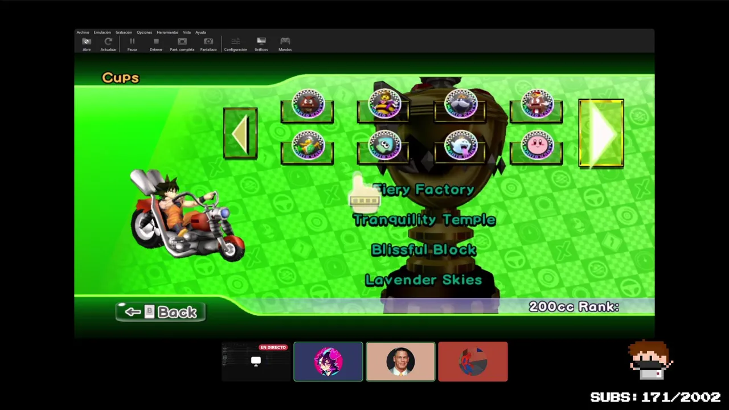Click the Back button
This screenshot has height=410, width=729.
coord(161,311)
